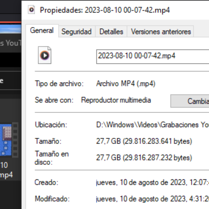Open the Seguridad tab
This screenshot has width=209, height=209.
click(77, 32)
